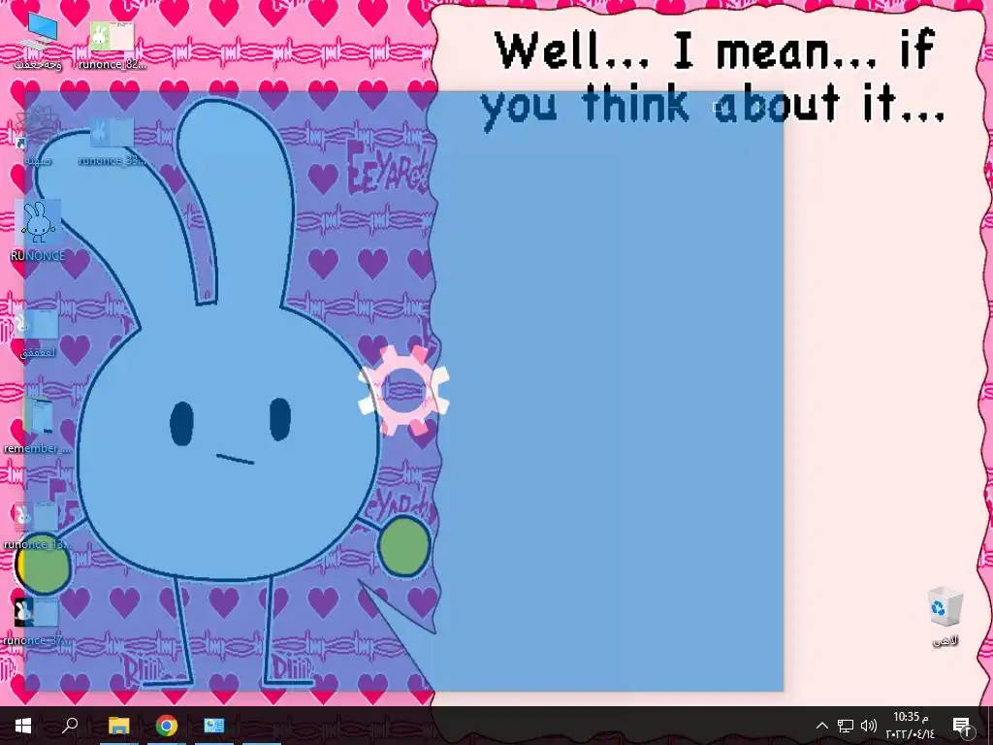The image size is (993, 745).
Task: Open the volume control tray icon
Action: coord(868,726)
